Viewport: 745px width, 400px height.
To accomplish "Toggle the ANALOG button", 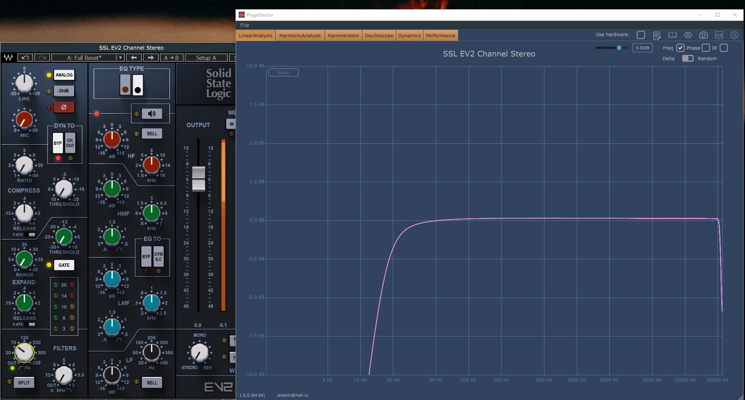I will tap(64, 75).
